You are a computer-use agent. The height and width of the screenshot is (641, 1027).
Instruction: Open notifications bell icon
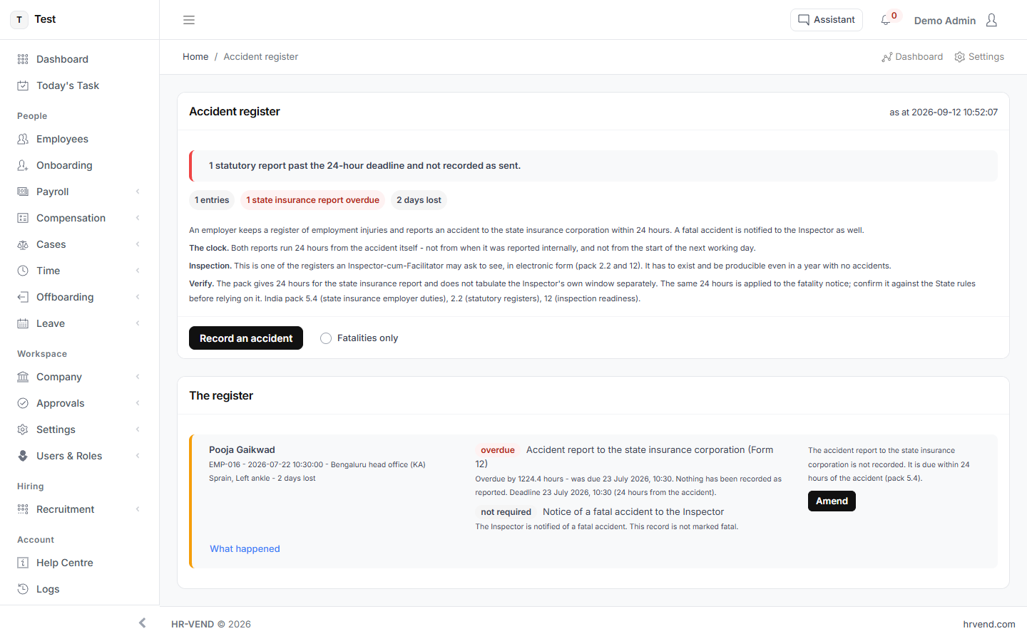point(886,20)
